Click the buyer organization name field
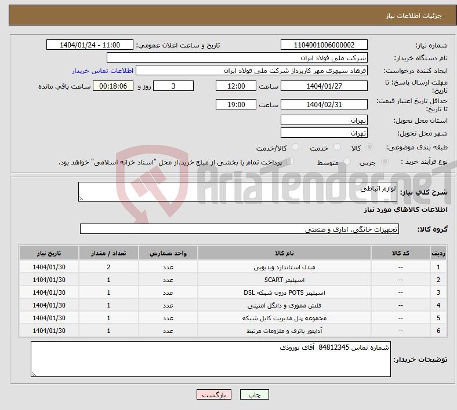 pos(237,57)
